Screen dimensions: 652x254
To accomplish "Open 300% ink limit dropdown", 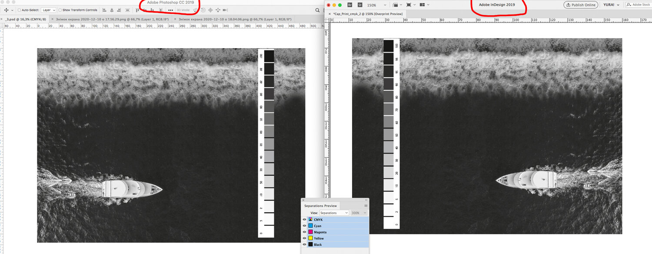I will point(359,213).
